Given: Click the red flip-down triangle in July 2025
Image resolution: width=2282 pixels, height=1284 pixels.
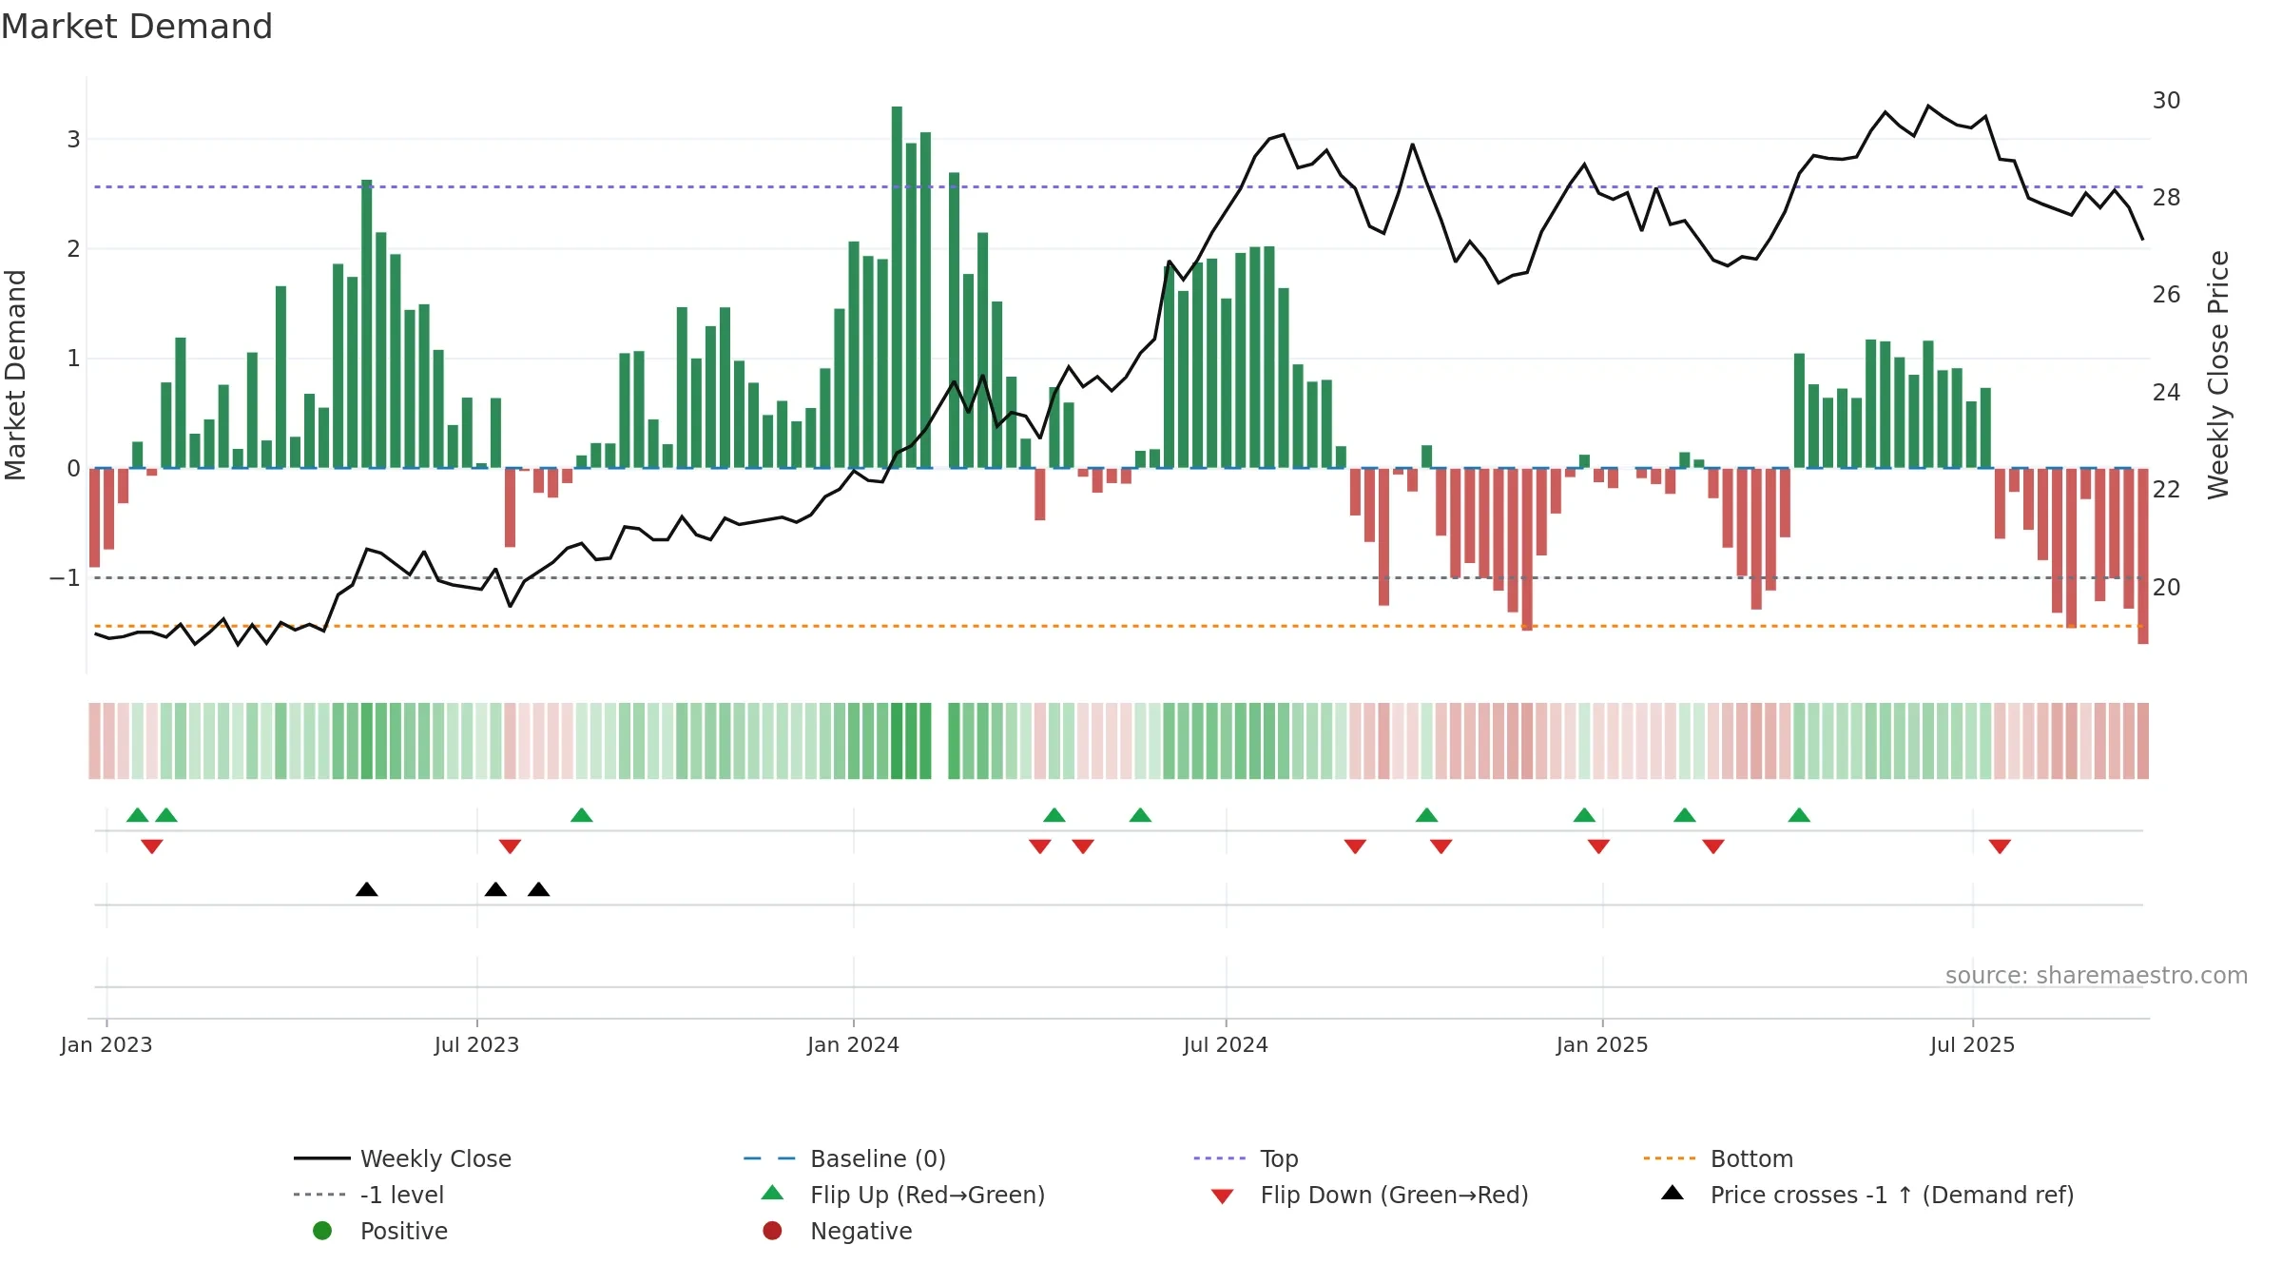Looking at the screenshot, I should click(2000, 846).
